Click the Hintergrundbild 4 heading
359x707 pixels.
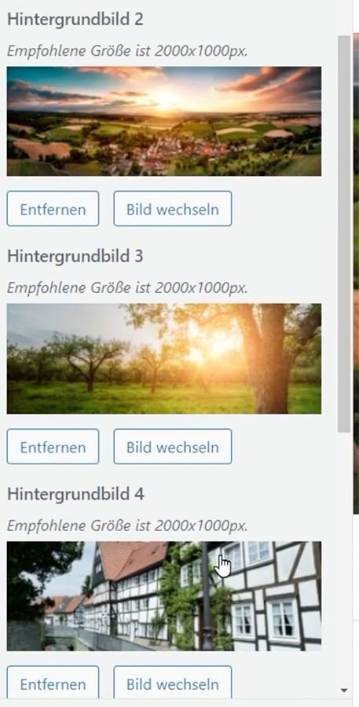click(x=75, y=494)
